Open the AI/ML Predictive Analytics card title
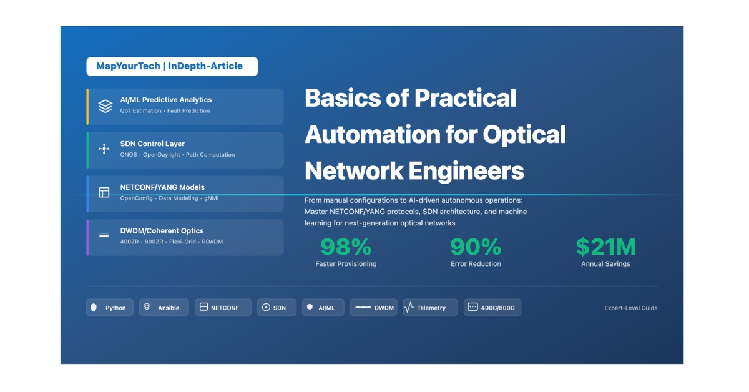749x392 pixels. tap(166, 100)
